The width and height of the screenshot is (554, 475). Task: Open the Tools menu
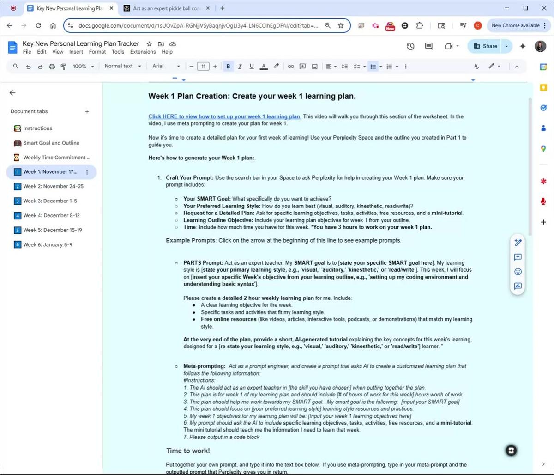pos(118,52)
